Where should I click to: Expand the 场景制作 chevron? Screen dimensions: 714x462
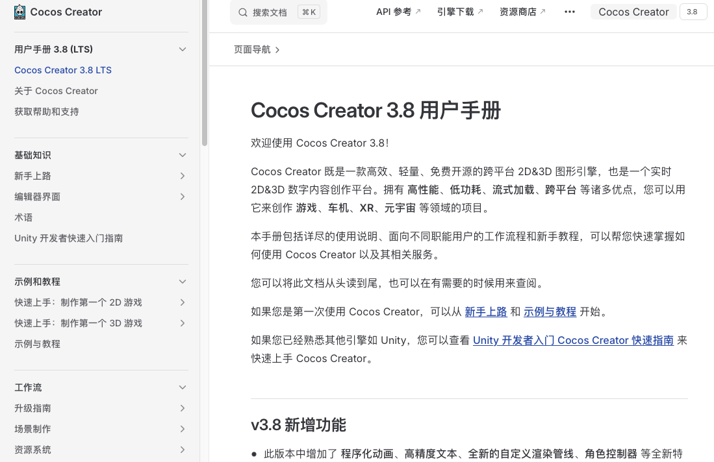(x=183, y=429)
